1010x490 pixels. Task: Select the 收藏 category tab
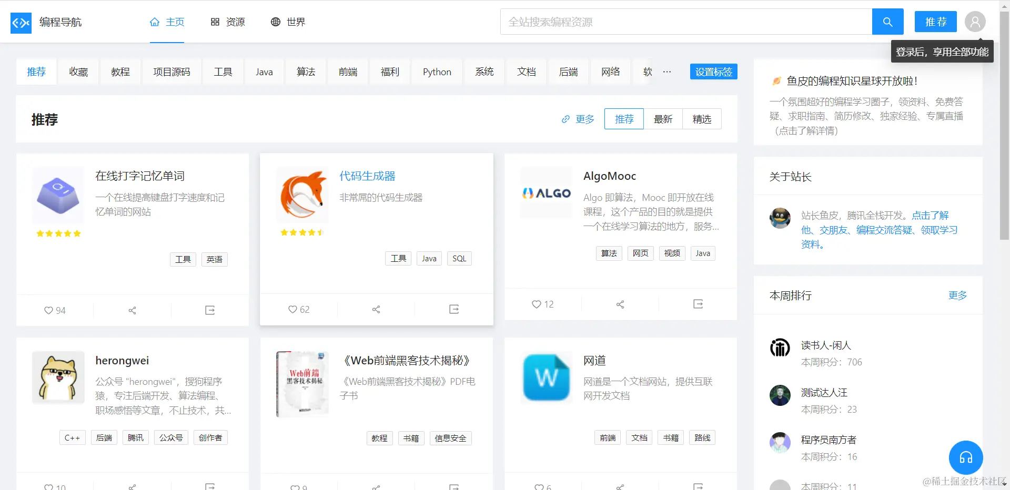78,72
